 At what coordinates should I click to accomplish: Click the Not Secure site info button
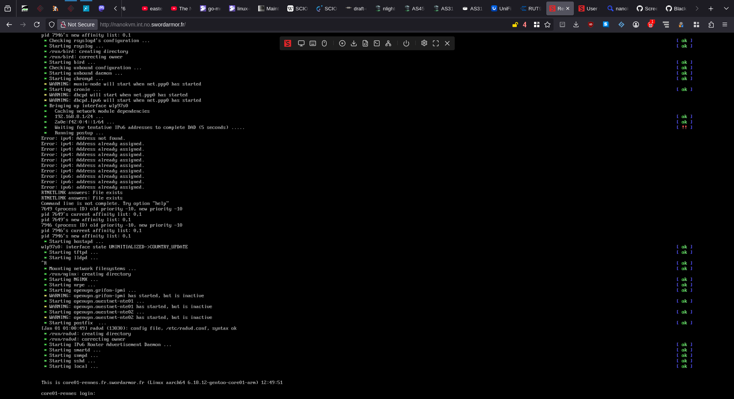click(x=77, y=24)
